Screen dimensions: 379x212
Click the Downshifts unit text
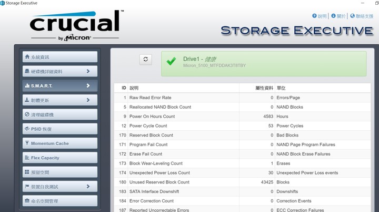pyautogui.click(x=287, y=191)
